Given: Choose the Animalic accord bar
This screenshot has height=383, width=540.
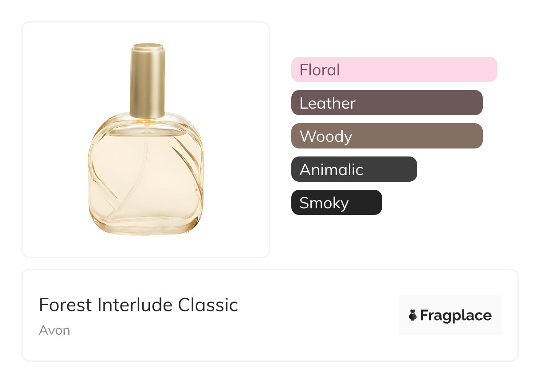Looking at the screenshot, I should coord(354,169).
